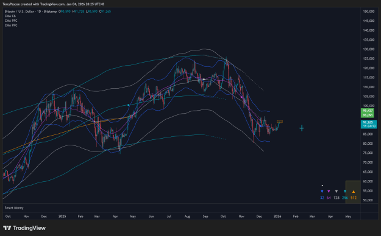This screenshot has height=236, width=381.
Task: Click the 2025 label on time axis
Action: pos(62,217)
